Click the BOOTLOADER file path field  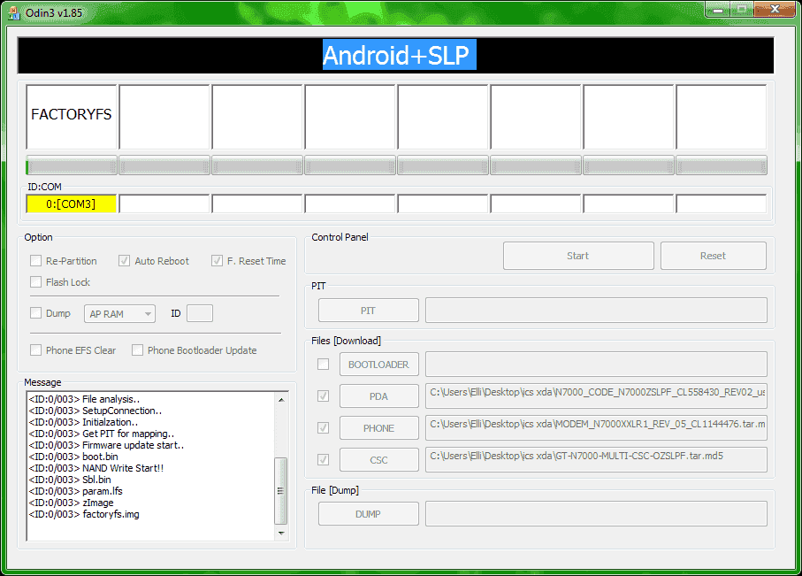596,364
